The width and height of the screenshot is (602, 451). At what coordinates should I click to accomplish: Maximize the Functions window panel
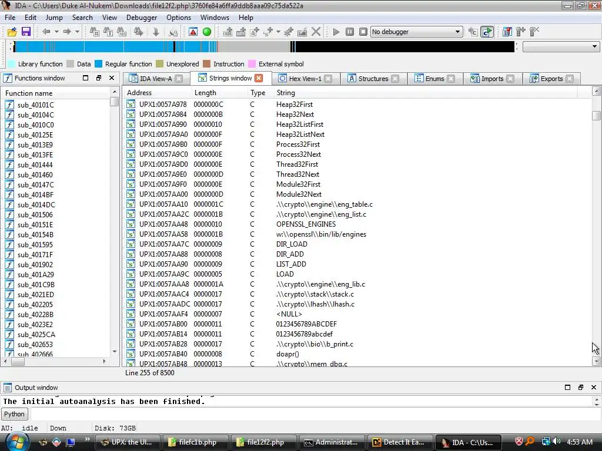click(86, 78)
